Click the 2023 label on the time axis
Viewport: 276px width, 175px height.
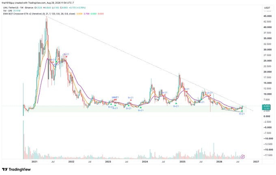coord(108,162)
